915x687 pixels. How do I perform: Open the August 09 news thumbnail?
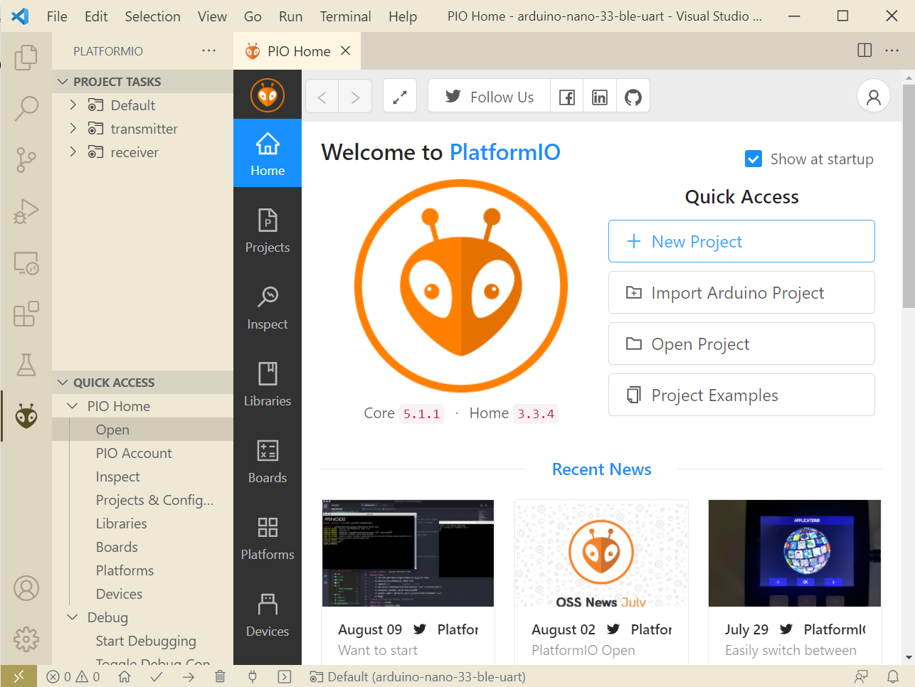pos(408,553)
